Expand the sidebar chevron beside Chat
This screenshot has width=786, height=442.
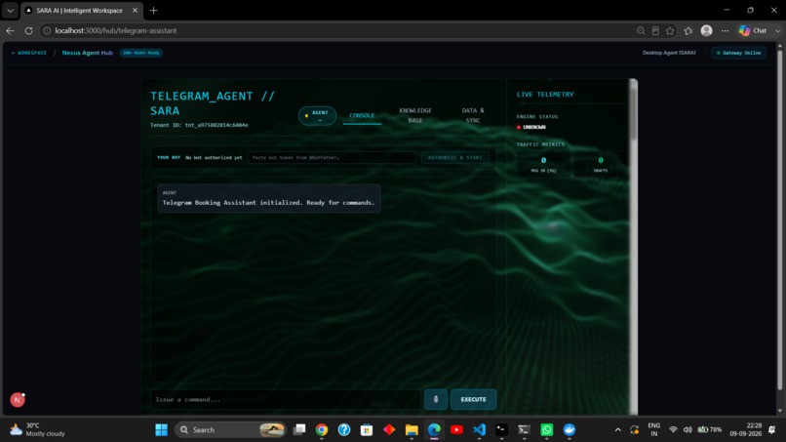tap(777, 30)
